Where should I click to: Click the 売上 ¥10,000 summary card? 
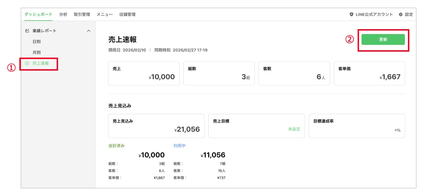pos(144,73)
